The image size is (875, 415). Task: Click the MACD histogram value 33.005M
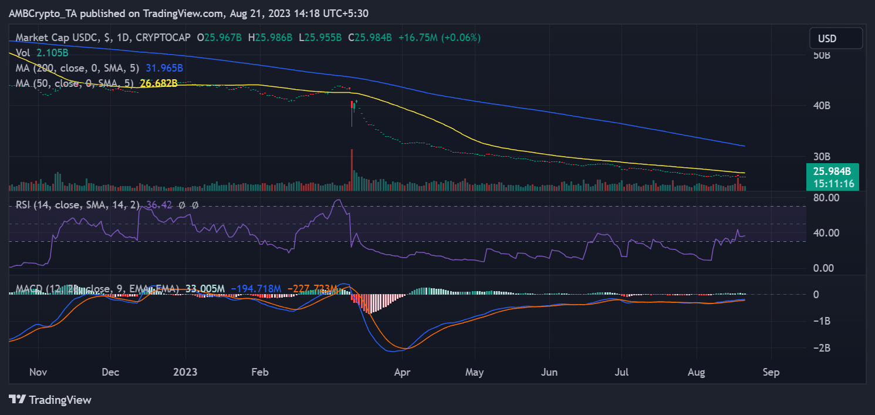coord(205,289)
